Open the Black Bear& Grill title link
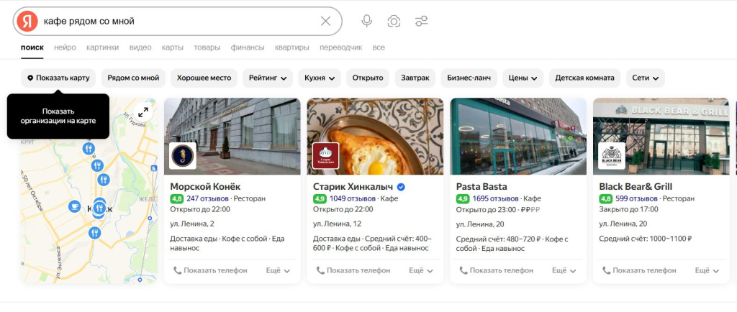Viewport: 737px width, 312px height. [x=636, y=187]
